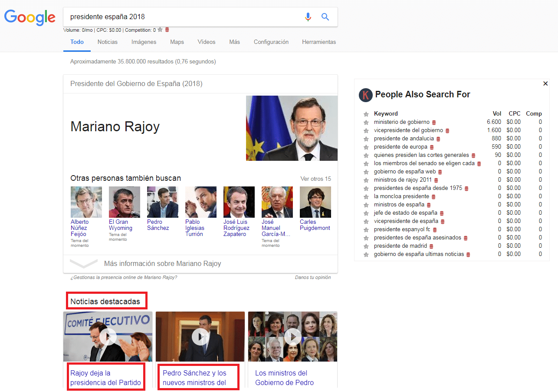Open the Más search options menu
The image size is (558, 392).
coord(235,42)
